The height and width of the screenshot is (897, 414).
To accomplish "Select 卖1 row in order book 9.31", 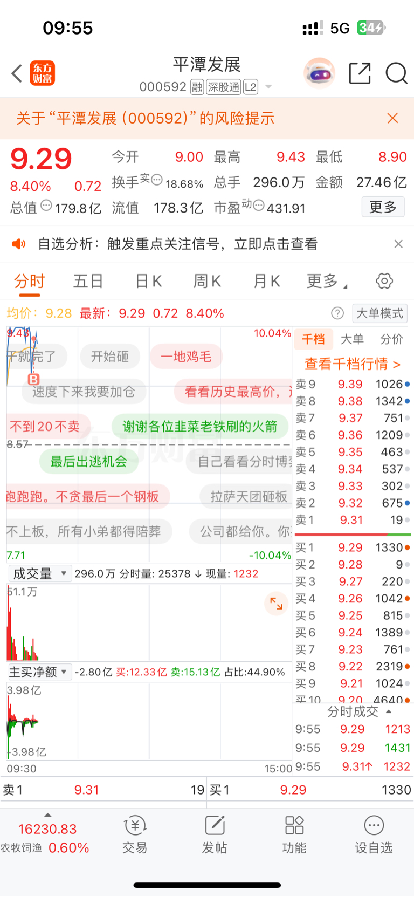I will (x=353, y=520).
